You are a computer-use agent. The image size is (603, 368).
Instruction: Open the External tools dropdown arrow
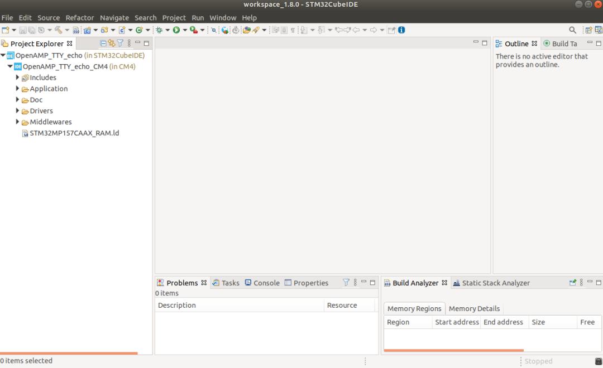[202, 30]
